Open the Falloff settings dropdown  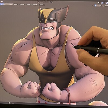36,5
